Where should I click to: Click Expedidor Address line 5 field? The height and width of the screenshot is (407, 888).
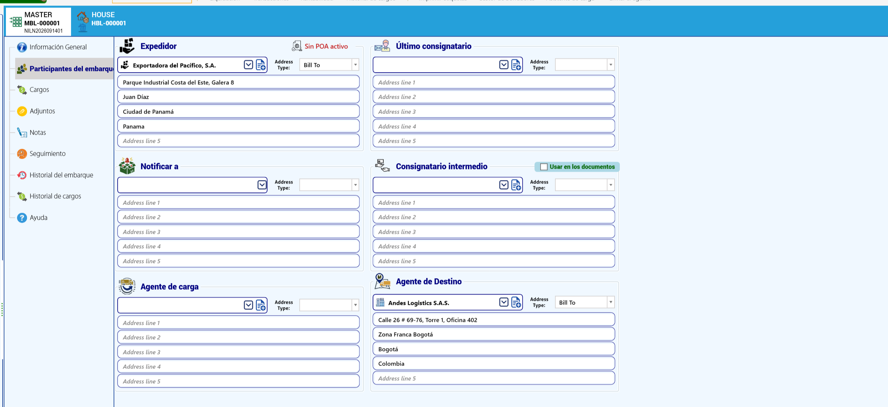click(x=238, y=141)
